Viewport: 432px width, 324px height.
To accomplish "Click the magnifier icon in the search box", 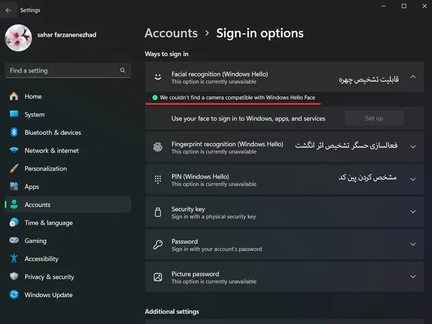I will coord(123,70).
